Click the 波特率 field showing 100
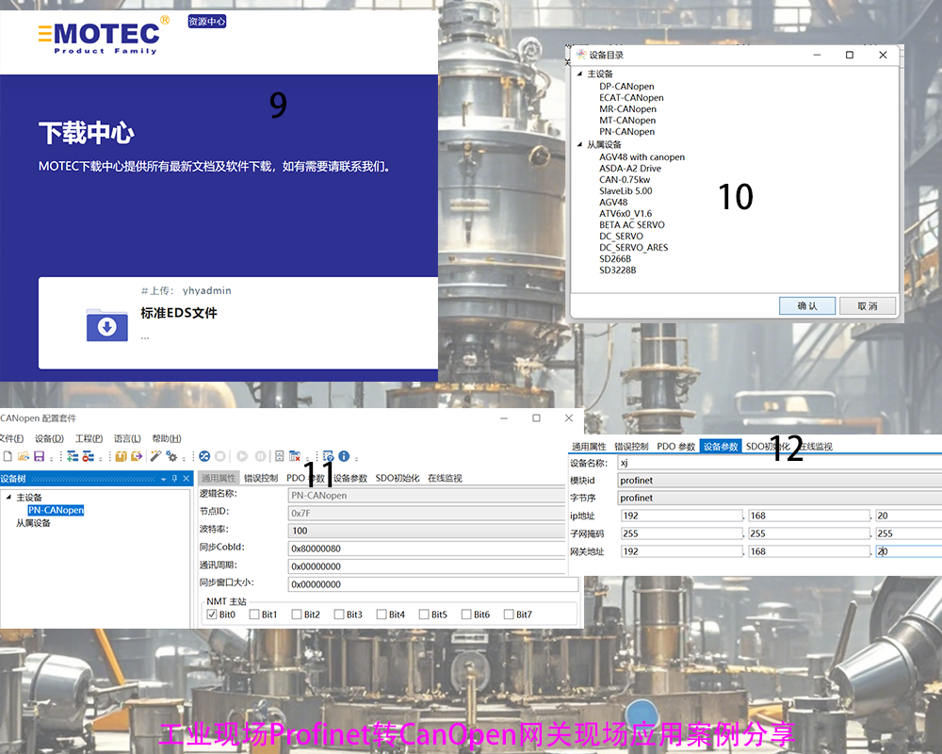The width and height of the screenshot is (942, 754). click(x=427, y=531)
